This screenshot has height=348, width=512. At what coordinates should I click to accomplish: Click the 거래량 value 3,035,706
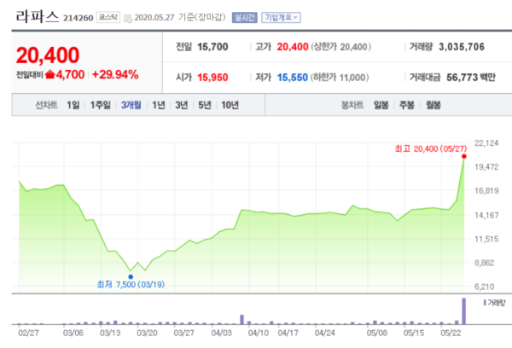click(x=462, y=47)
